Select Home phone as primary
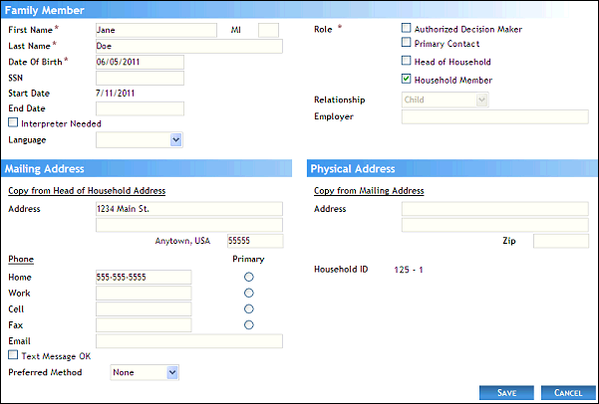Viewport: 599px width, 404px height. [248, 277]
